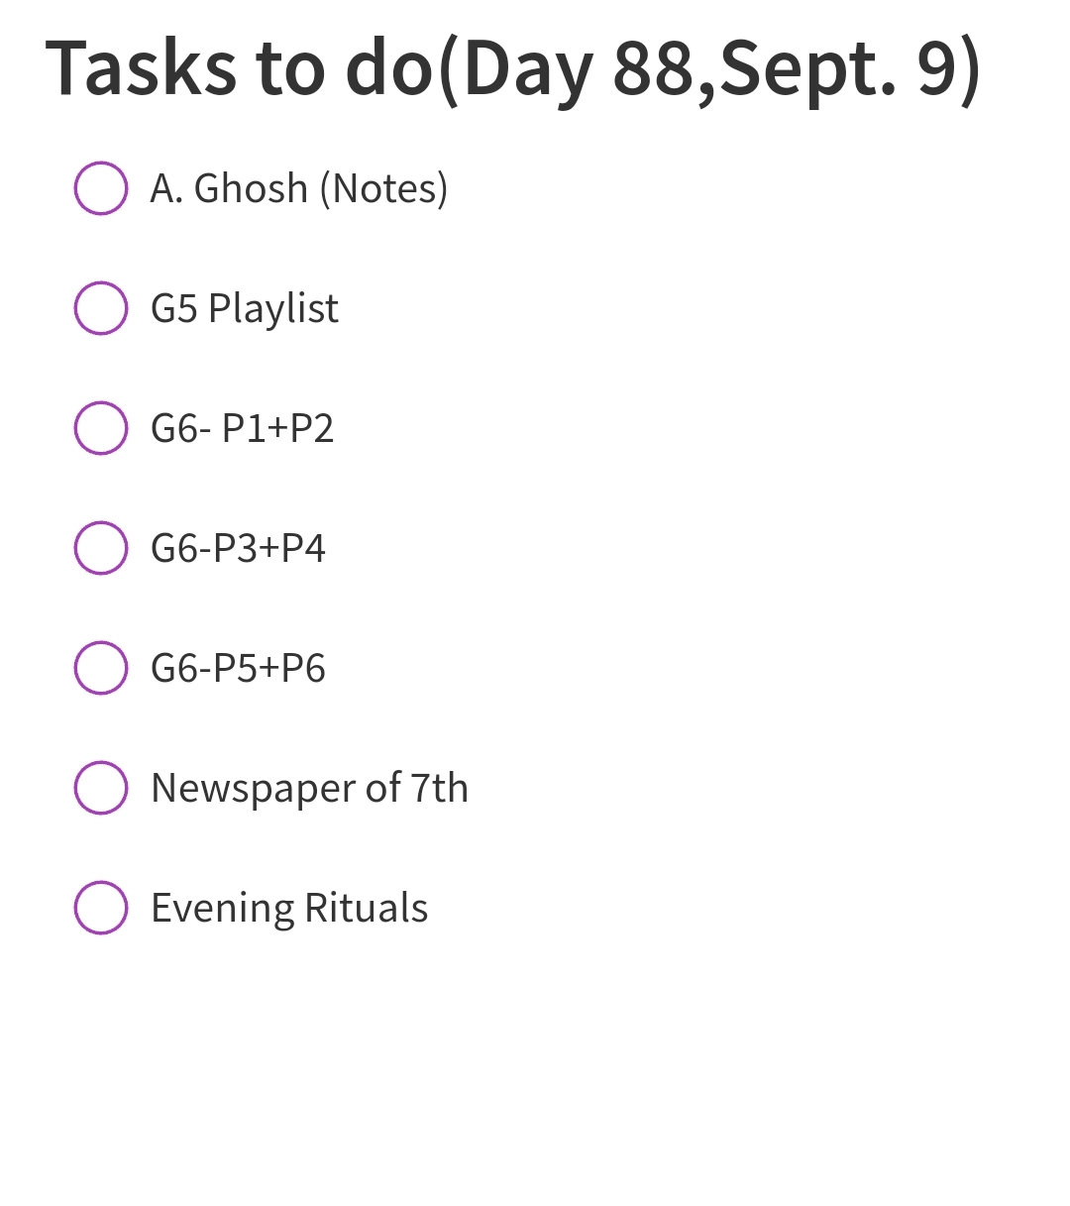
Task: Click the 'Tasks to do' heading words
Action: click(238, 67)
